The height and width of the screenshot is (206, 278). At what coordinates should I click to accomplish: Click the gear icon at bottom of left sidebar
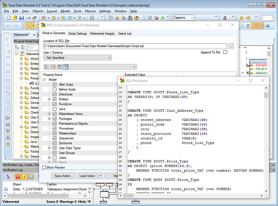pyautogui.click(x=8, y=144)
